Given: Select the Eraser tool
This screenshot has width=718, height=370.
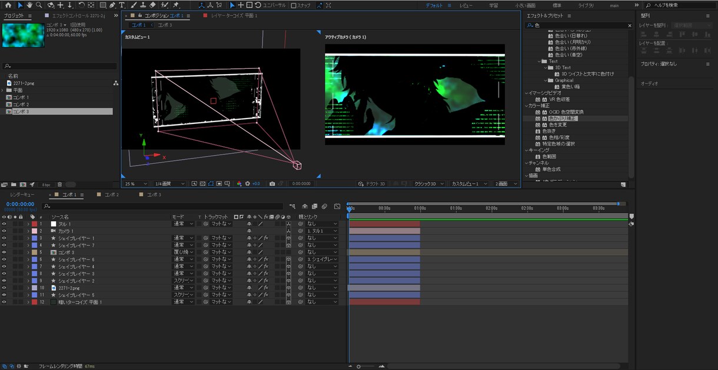Looking at the screenshot, I should click(152, 5).
